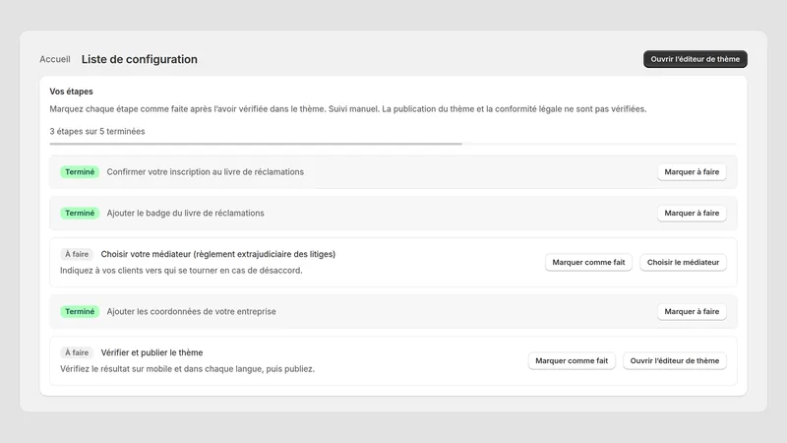This screenshot has height=443, width=787.
Task: Mark 'Ajouter les coordonnées' step as à faire
Action: click(692, 311)
